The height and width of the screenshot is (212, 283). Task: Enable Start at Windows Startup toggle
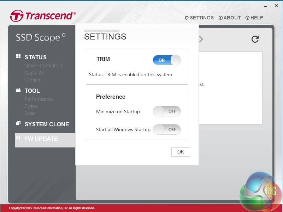tap(167, 129)
